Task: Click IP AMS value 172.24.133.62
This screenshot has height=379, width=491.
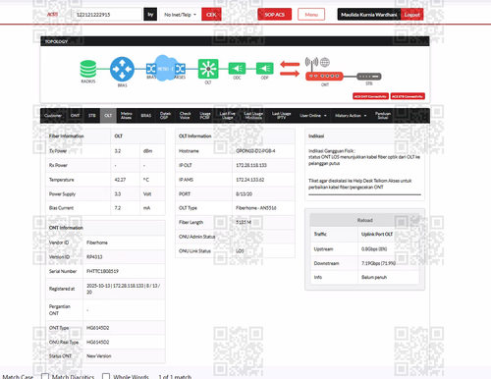Action: coord(250,180)
